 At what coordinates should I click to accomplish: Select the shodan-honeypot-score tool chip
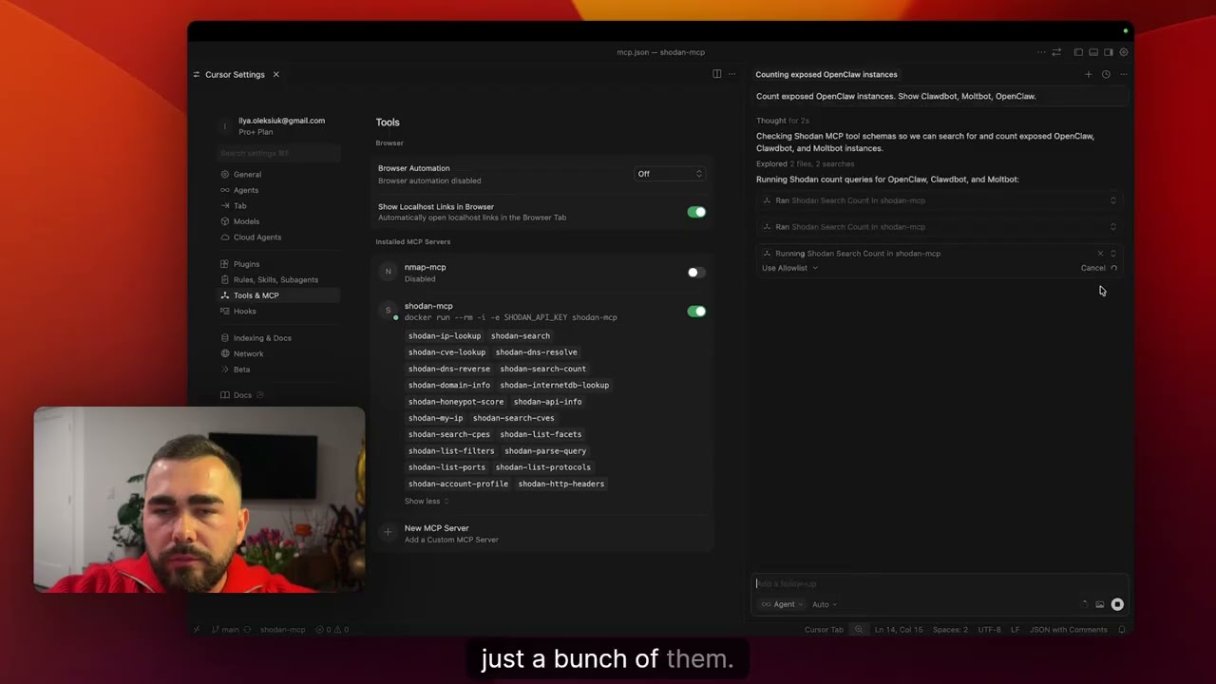pos(456,402)
